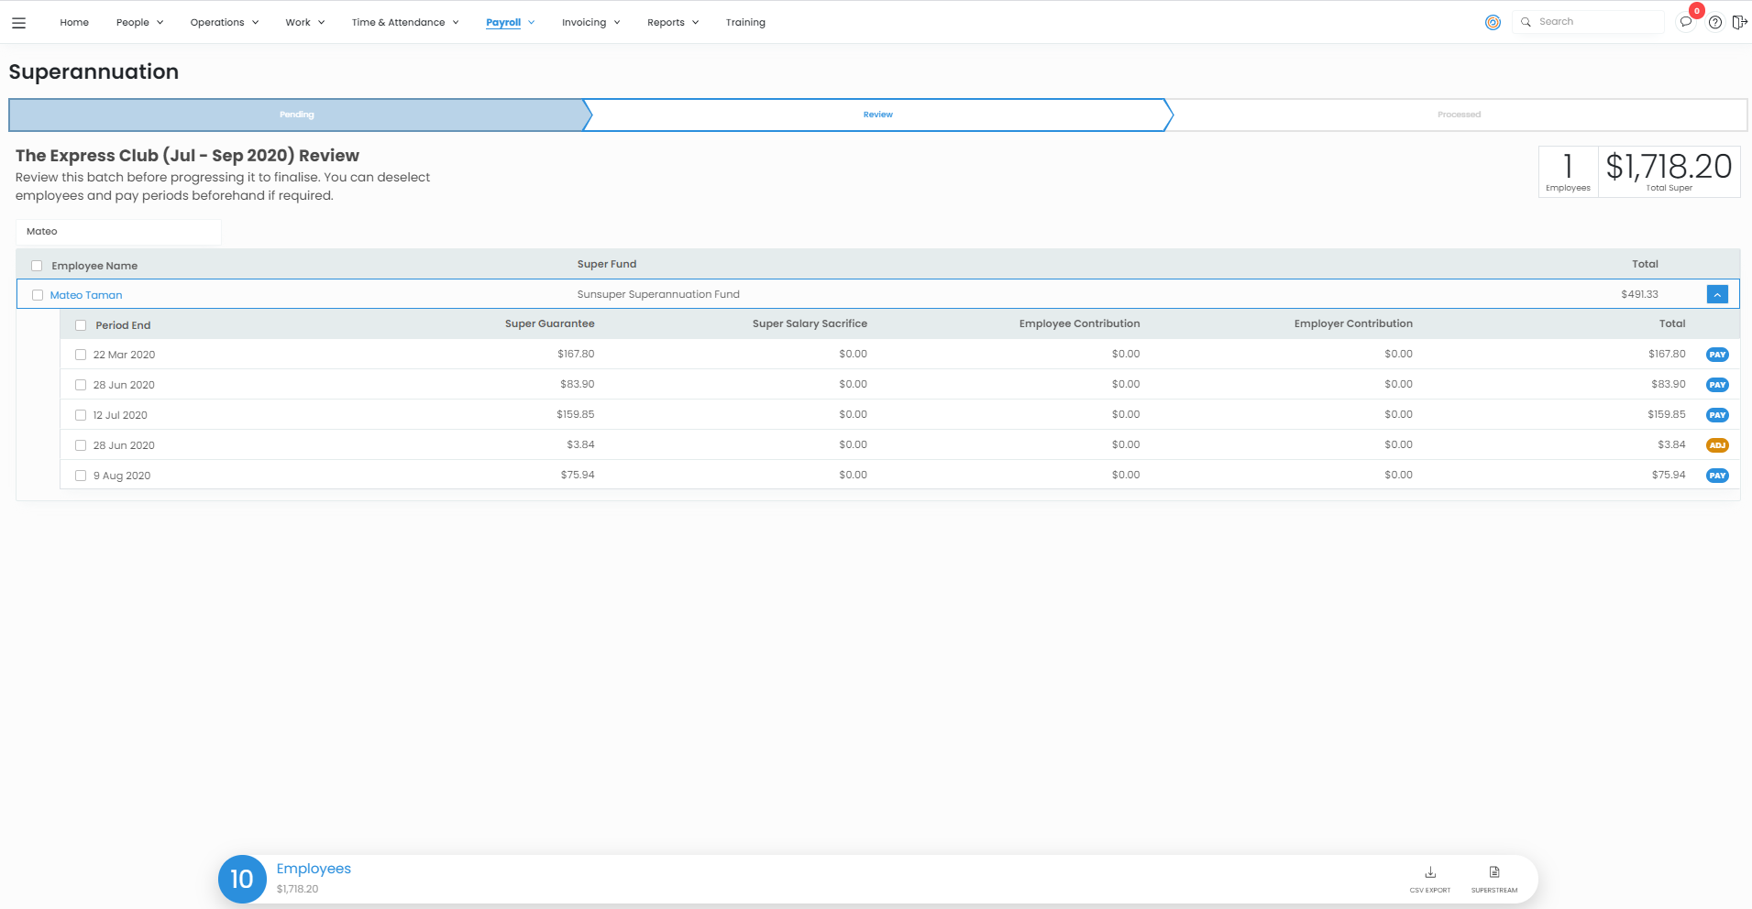Click the messages notification icon
The height and width of the screenshot is (909, 1752).
(1686, 22)
